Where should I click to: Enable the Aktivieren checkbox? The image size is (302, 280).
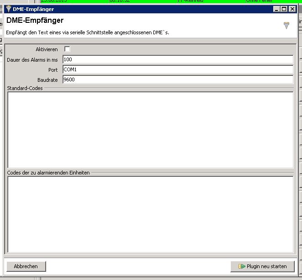tap(67, 49)
